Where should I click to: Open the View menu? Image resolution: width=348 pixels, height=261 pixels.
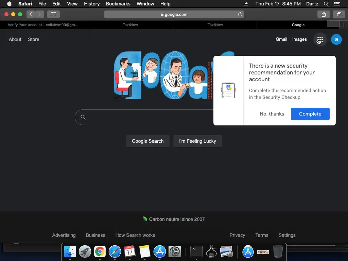pos(72,4)
